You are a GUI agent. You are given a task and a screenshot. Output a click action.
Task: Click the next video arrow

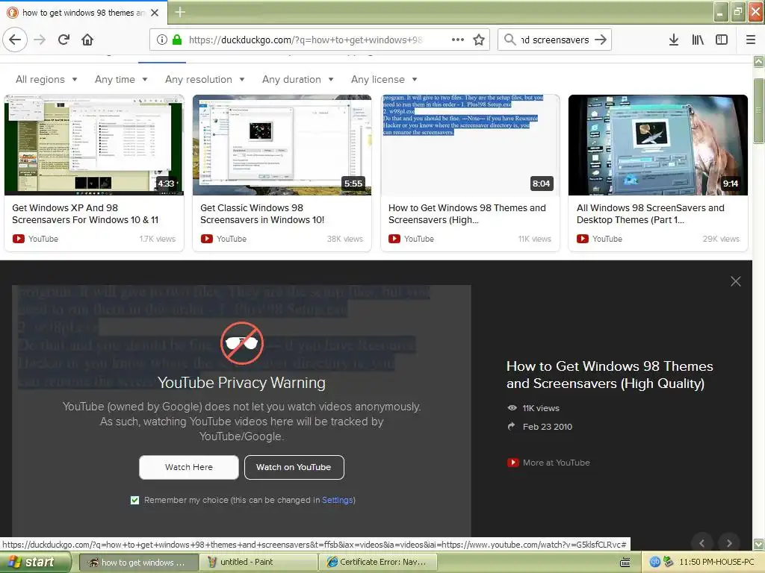729,542
